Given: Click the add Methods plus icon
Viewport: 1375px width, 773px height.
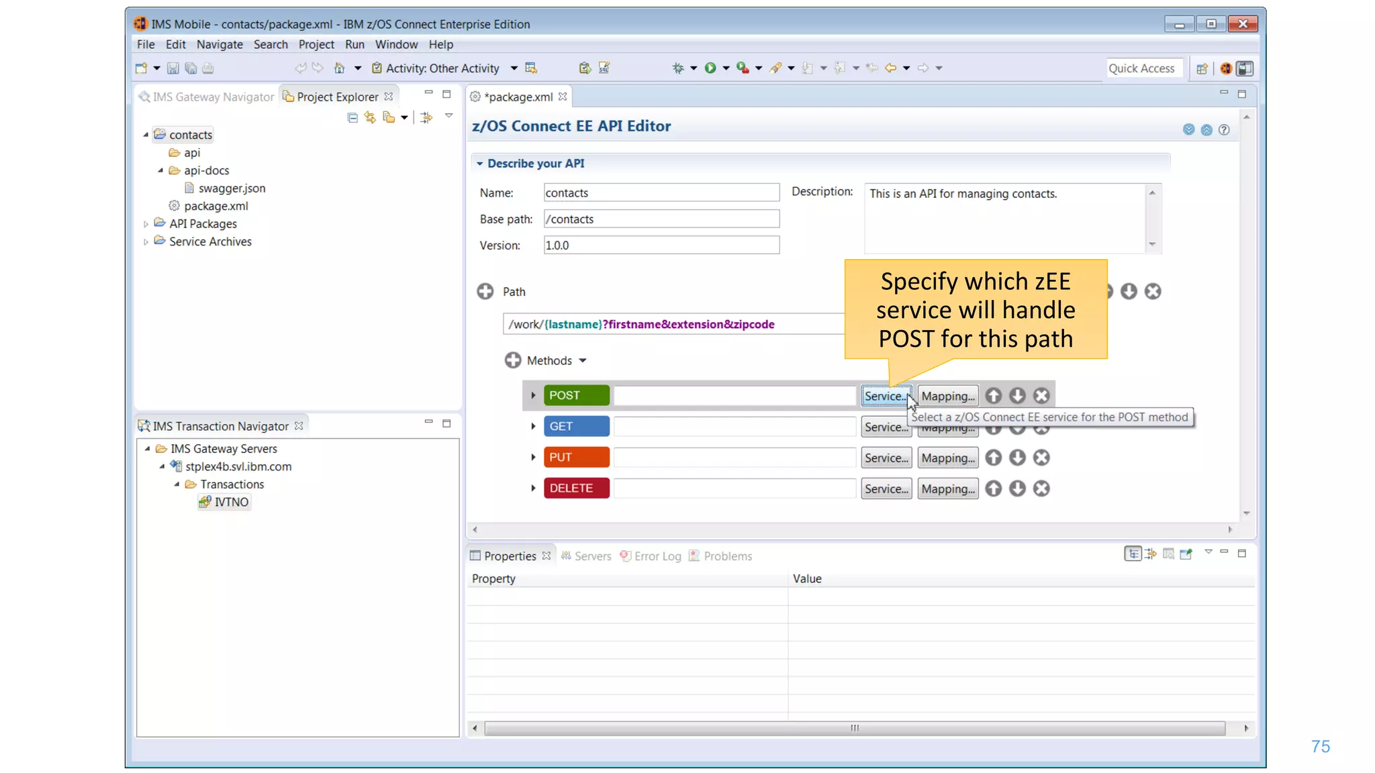Looking at the screenshot, I should coord(512,360).
